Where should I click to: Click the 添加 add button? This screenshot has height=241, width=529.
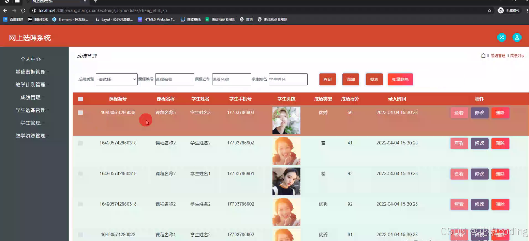click(x=351, y=79)
